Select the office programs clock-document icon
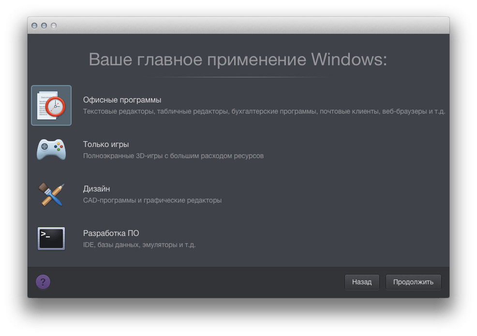Viewport: 477px width, 336px height. pos(51,105)
